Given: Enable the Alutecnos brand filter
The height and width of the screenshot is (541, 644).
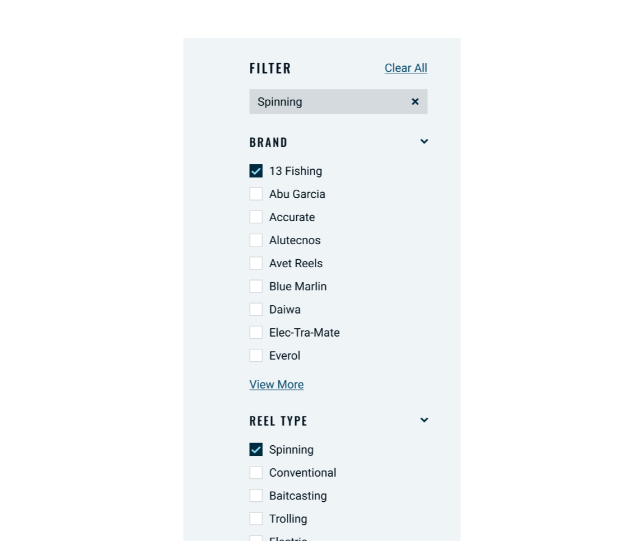Looking at the screenshot, I should click(x=256, y=240).
